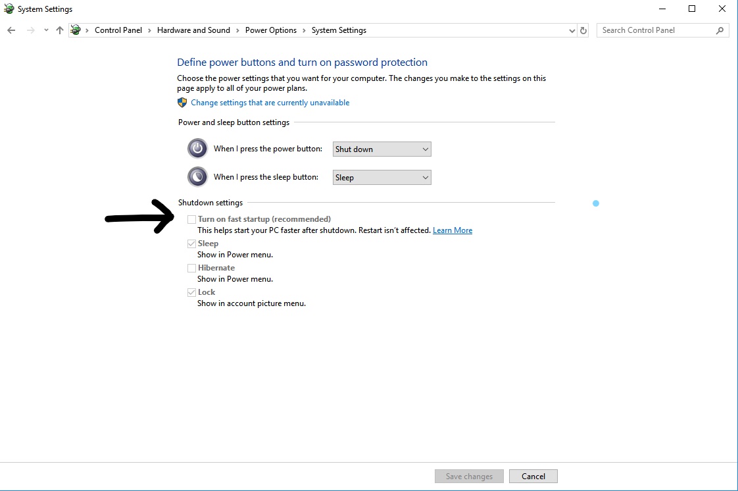Click the forward navigation arrow
The width and height of the screenshot is (738, 491).
click(x=31, y=30)
